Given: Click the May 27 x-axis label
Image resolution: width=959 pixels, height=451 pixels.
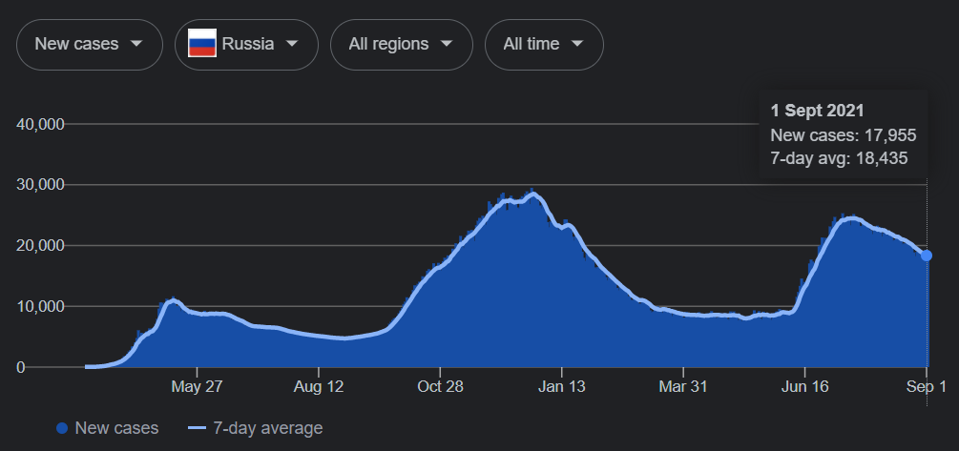Looking at the screenshot, I should pos(197,387).
